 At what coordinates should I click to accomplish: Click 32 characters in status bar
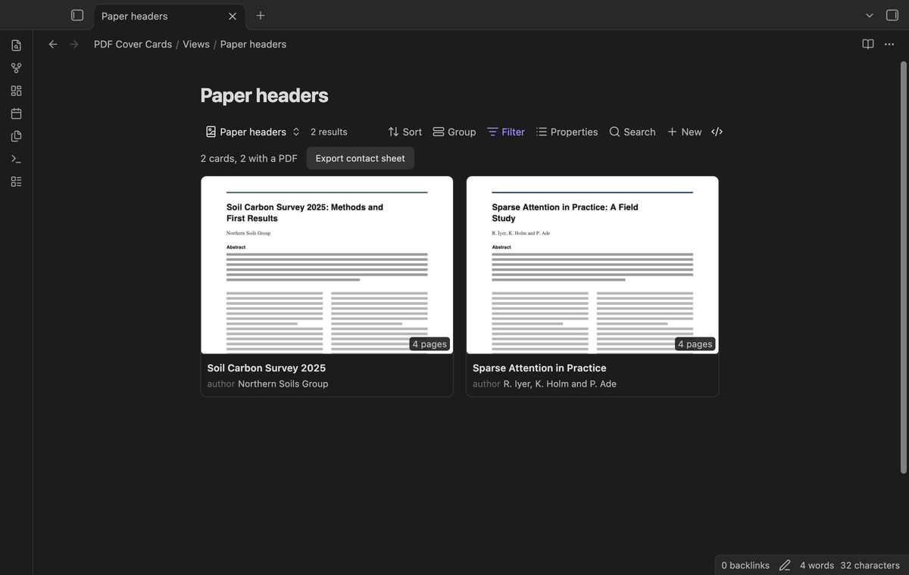pos(870,565)
